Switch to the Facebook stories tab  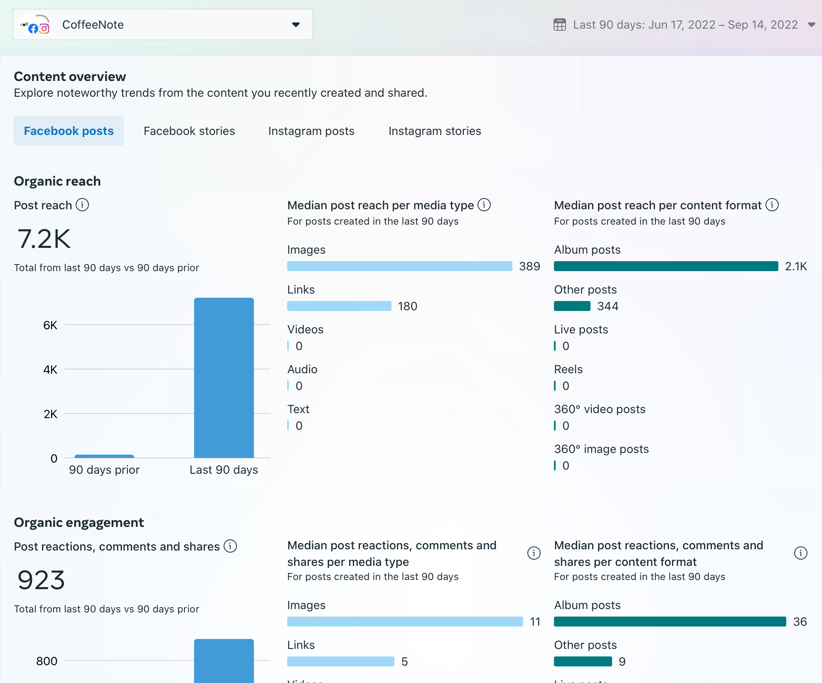189,131
